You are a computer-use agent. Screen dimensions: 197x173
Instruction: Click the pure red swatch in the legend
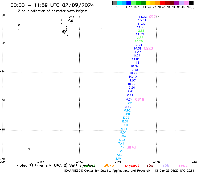[x=162, y=3]
